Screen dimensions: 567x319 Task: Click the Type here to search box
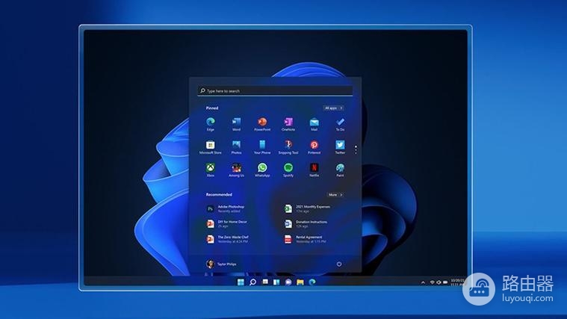275,91
